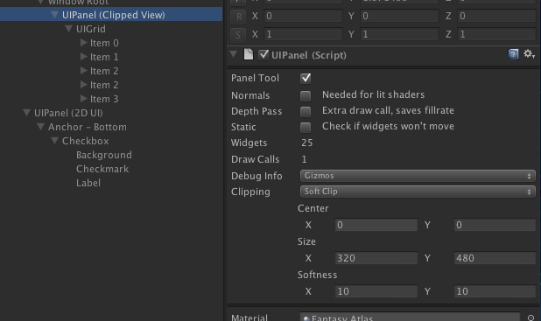Image resolution: width=541 pixels, height=321 pixels.
Task: Collapse the UIGrid tree node
Action: point(68,29)
